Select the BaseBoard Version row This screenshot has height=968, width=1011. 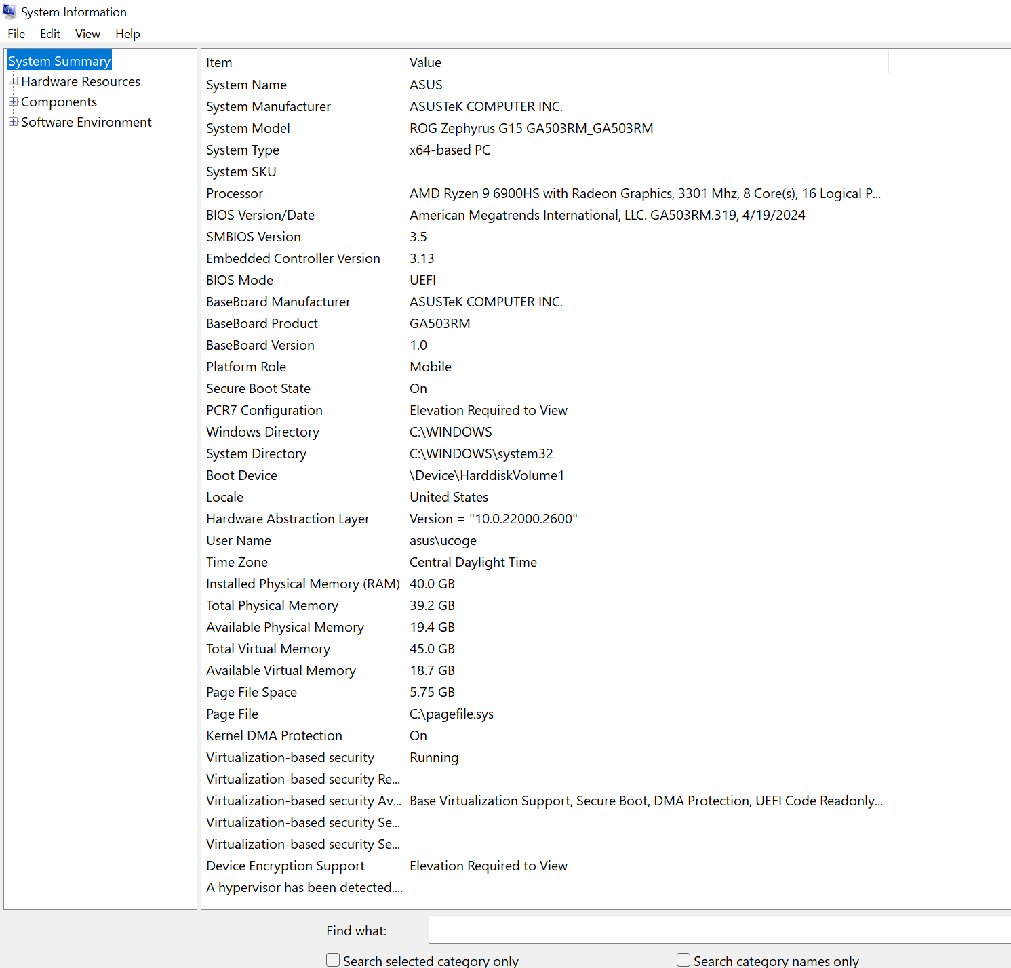(545, 345)
